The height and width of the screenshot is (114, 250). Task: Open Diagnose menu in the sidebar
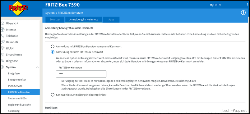(12, 61)
